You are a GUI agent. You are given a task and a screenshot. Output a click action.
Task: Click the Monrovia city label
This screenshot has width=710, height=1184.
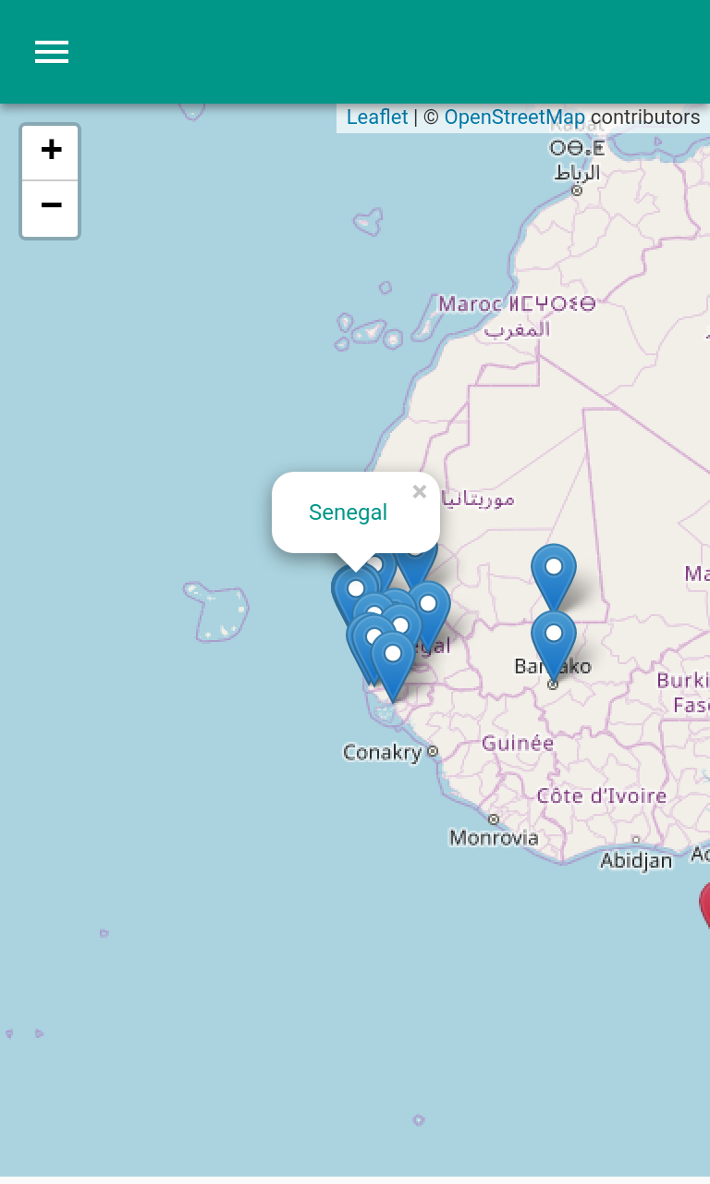(x=494, y=838)
